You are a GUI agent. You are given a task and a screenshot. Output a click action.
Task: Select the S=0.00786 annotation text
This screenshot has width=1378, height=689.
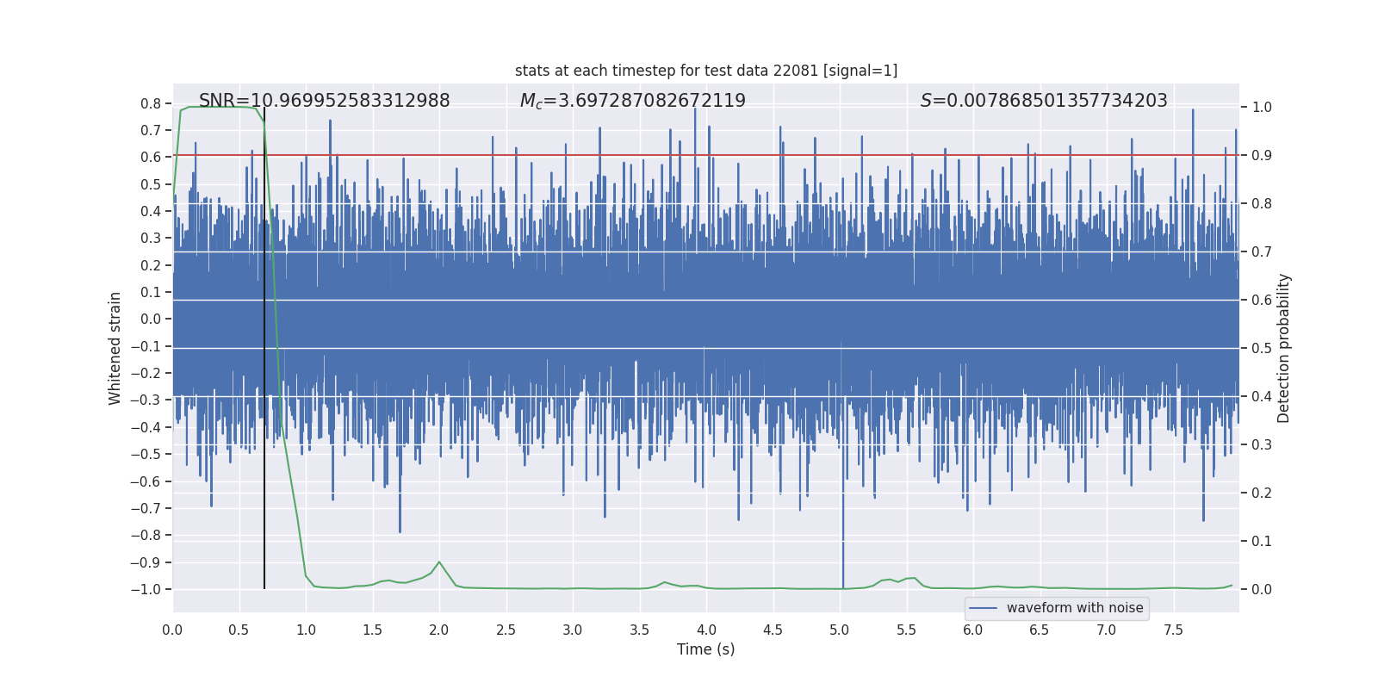(1044, 101)
